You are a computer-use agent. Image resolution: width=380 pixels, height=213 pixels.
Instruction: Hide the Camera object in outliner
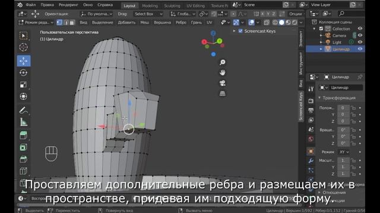[x=360, y=35]
